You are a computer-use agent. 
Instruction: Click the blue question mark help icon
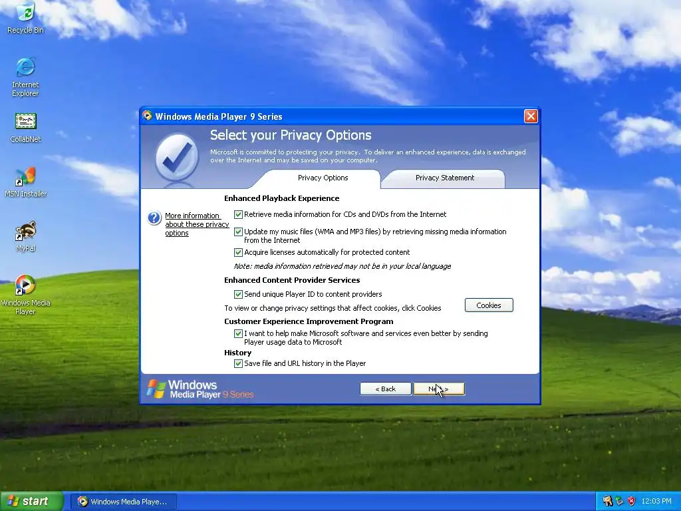pos(154,218)
